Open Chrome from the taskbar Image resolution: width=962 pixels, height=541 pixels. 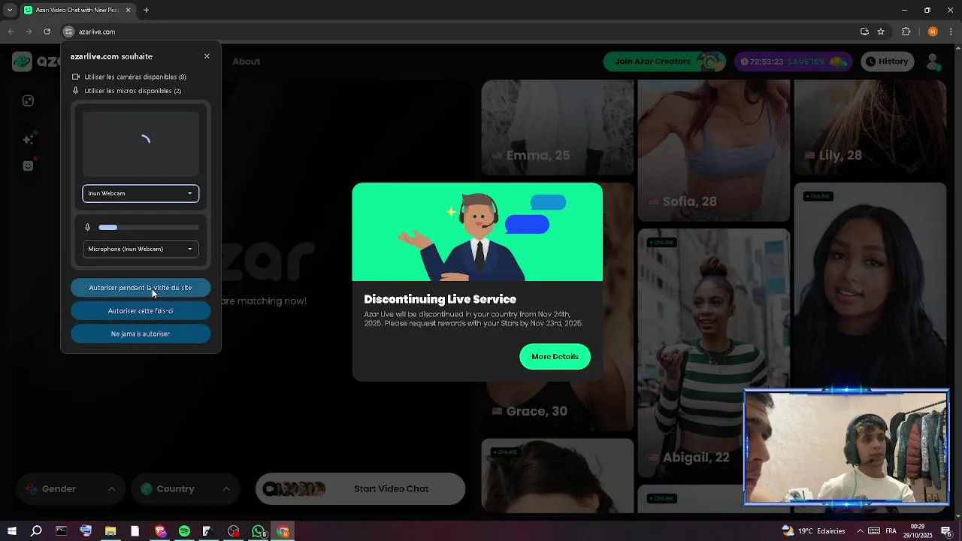[x=283, y=531]
